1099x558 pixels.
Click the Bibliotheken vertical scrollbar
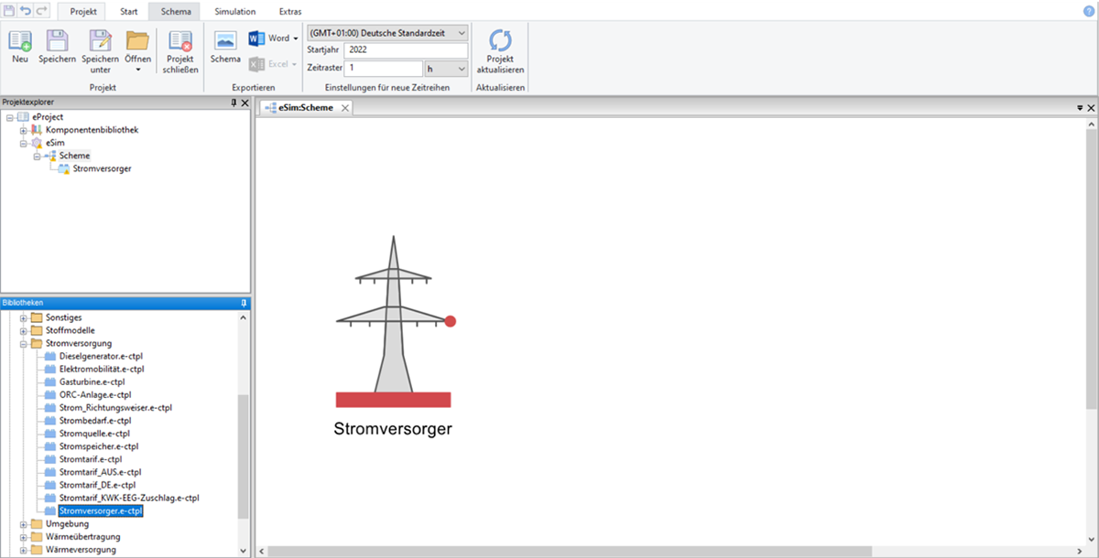243,457
